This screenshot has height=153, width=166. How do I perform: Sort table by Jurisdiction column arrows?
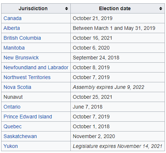(66, 9)
